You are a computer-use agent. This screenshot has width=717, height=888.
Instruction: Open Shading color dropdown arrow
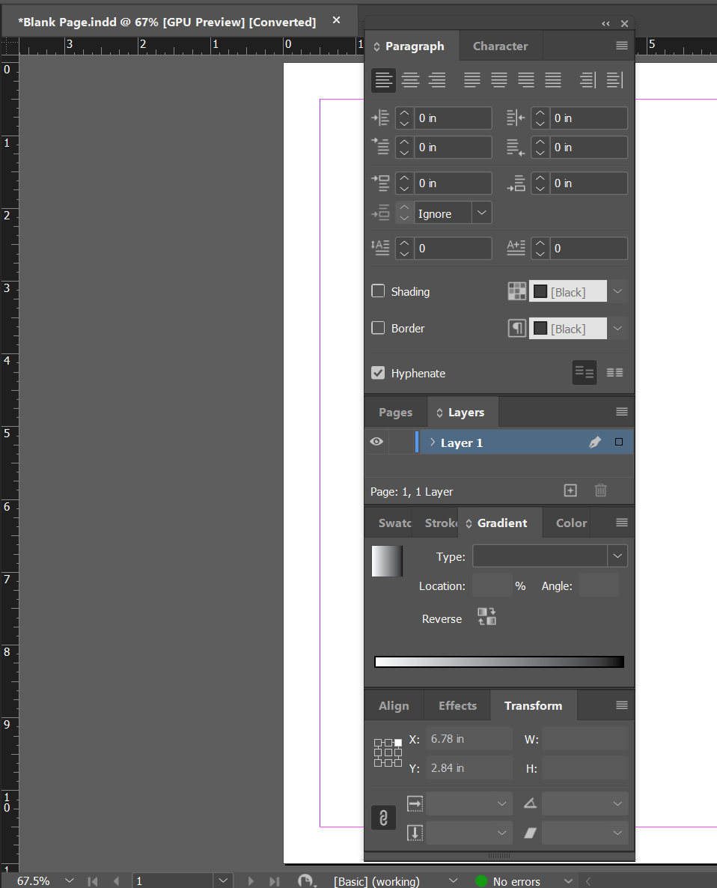[x=617, y=291]
